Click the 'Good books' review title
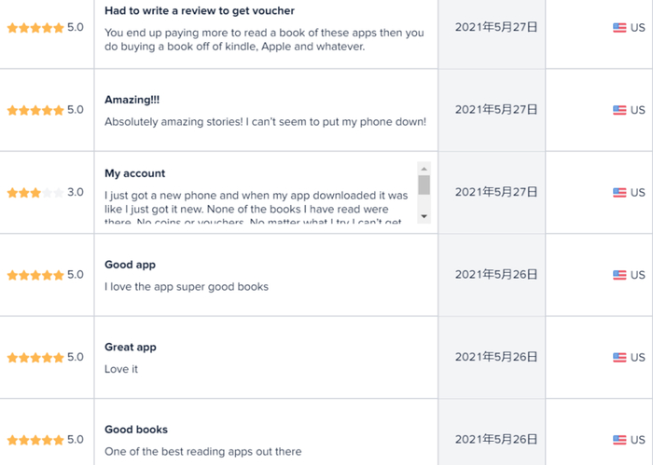This screenshot has height=465, width=653. [x=136, y=430]
